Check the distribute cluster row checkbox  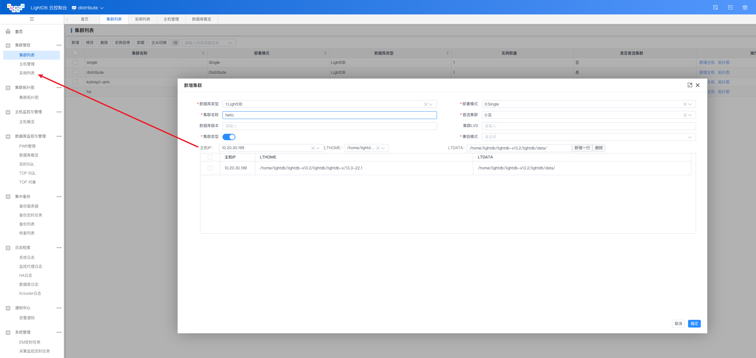(x=75, y=72)
